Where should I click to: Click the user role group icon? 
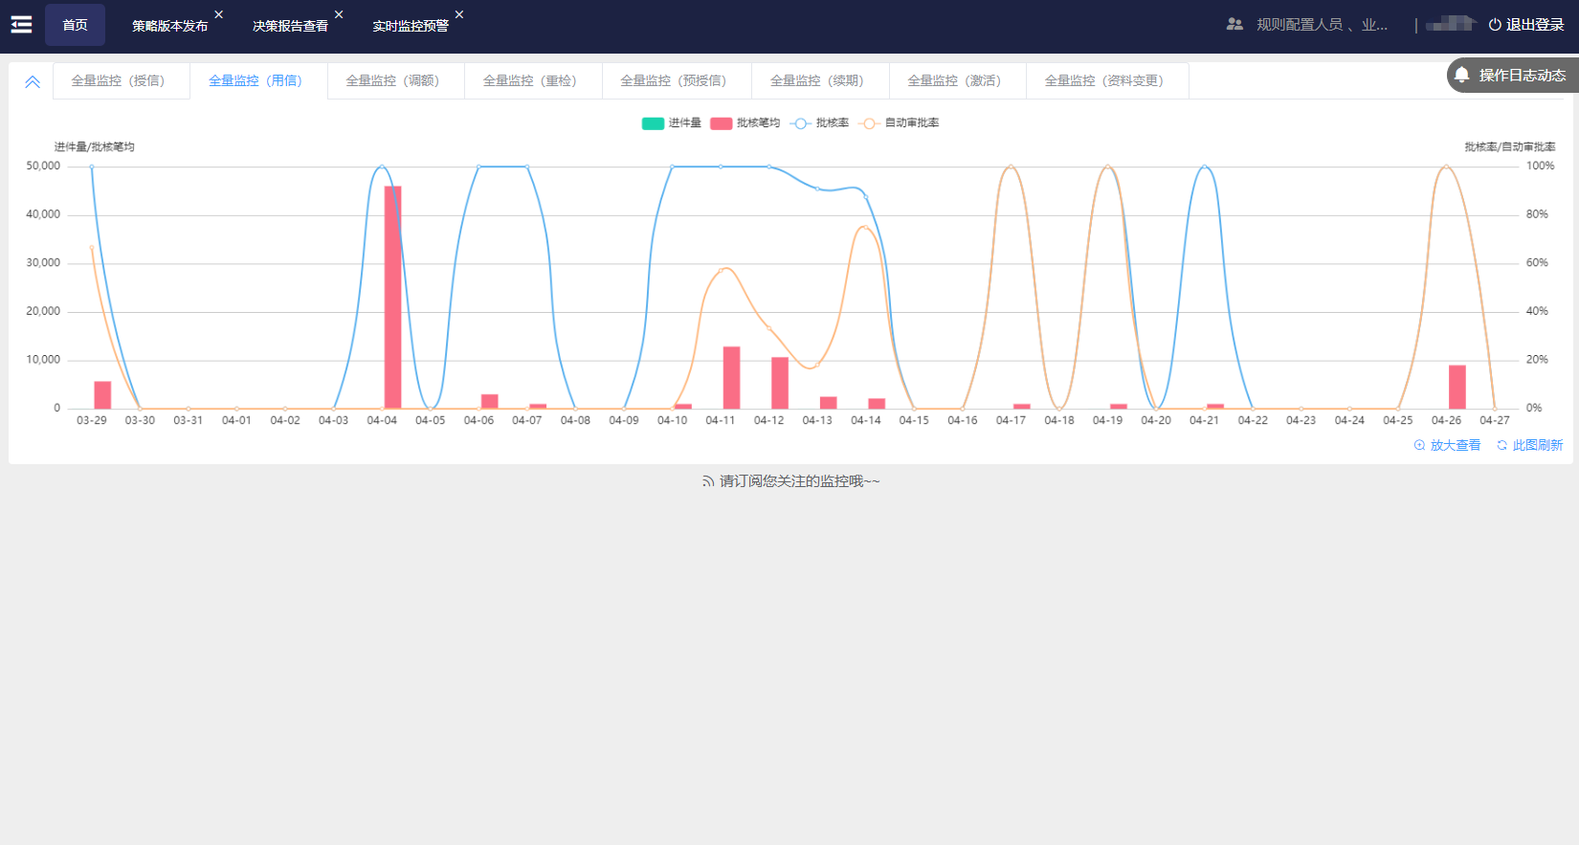coord(1234,25)
